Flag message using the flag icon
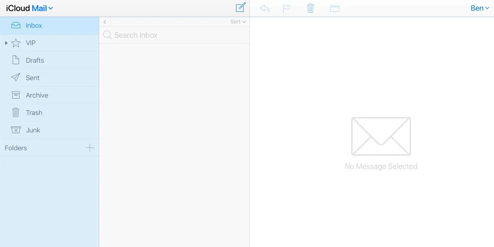 tap(286, 8)
